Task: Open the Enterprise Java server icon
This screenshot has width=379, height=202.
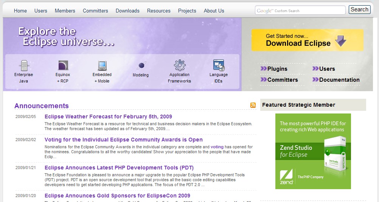Action: 24,65
